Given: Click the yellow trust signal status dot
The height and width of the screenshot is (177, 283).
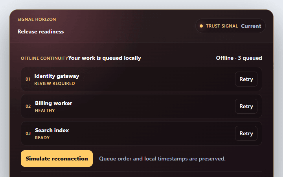Looking at the screenshot, I should [x=201, y=26].
